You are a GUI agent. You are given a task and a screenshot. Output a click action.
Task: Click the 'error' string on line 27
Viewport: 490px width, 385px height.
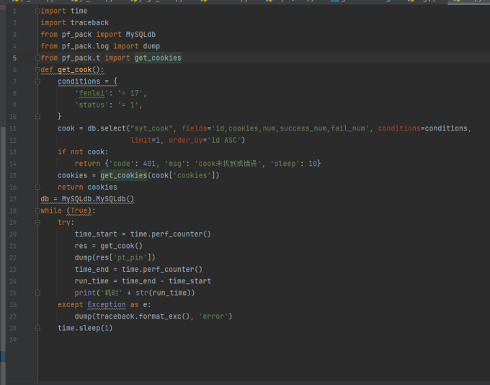(x=213, y=317)
